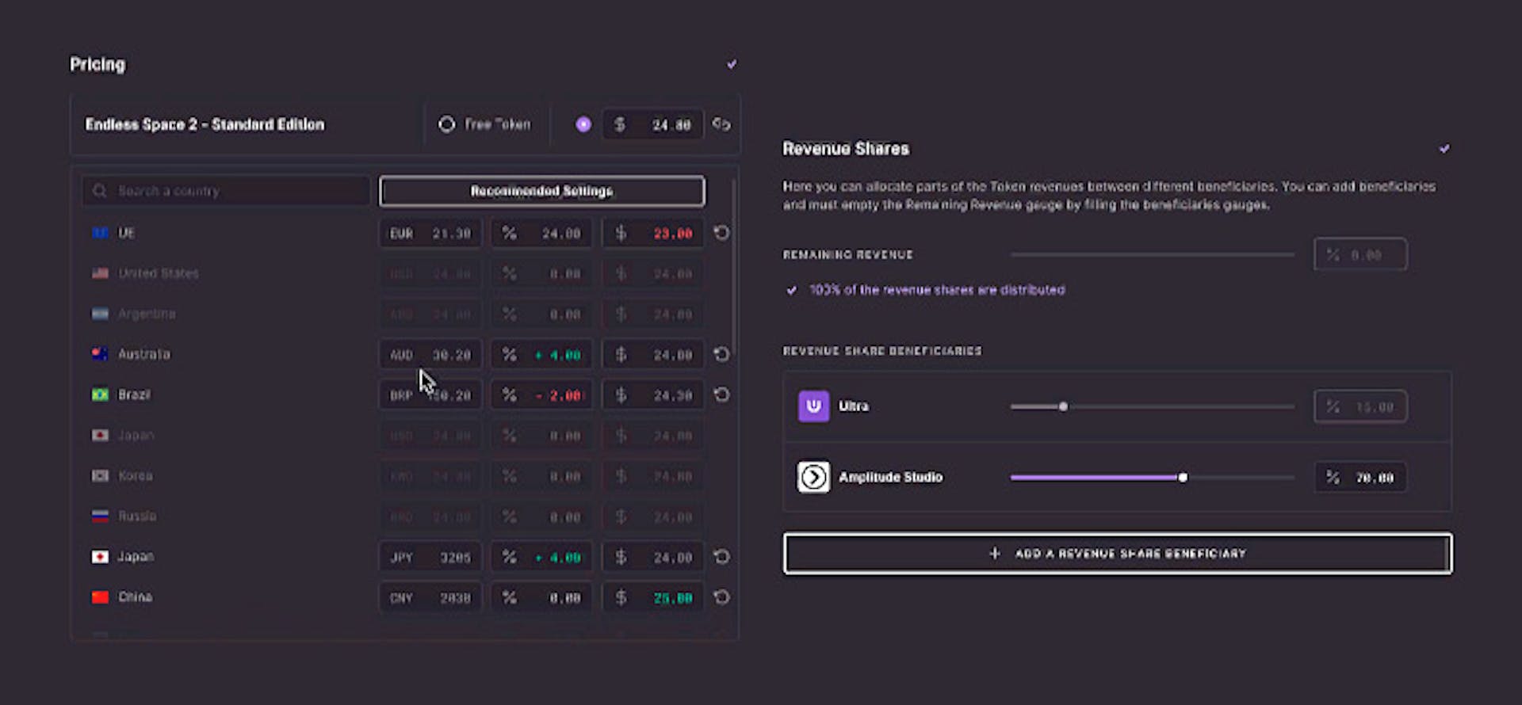Reset the China row pricing

pos(721,597)
